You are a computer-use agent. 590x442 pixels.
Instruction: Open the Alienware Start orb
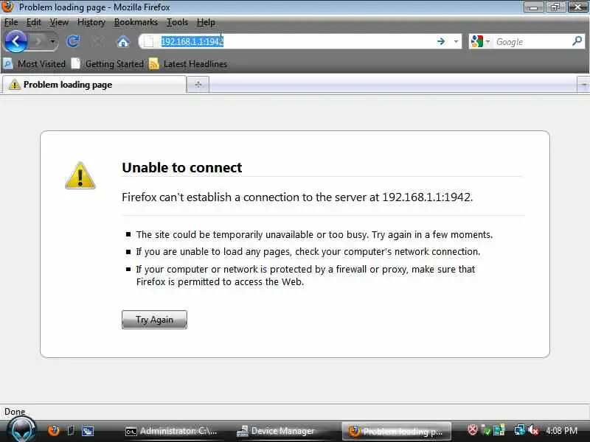pyautogui.click(x=22, y=429)
